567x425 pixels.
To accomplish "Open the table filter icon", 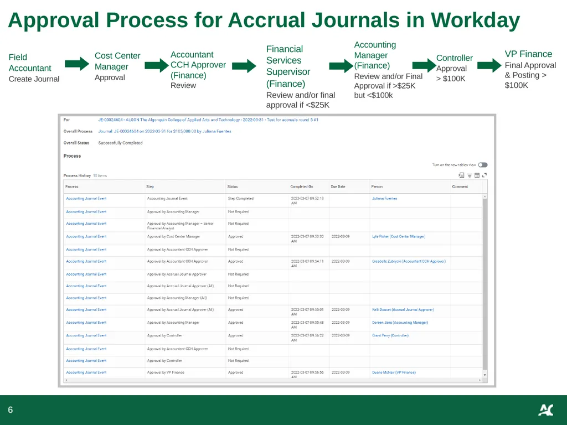I will pos(470,175).
